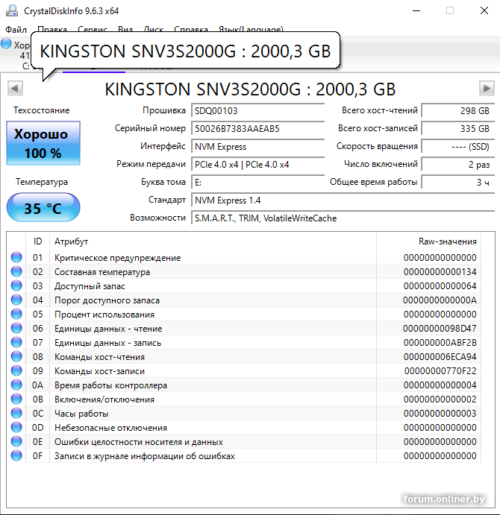The image size is (500, 515).
Task: Click status orb for Единицы данных - запись
Action: pos(16,342)
